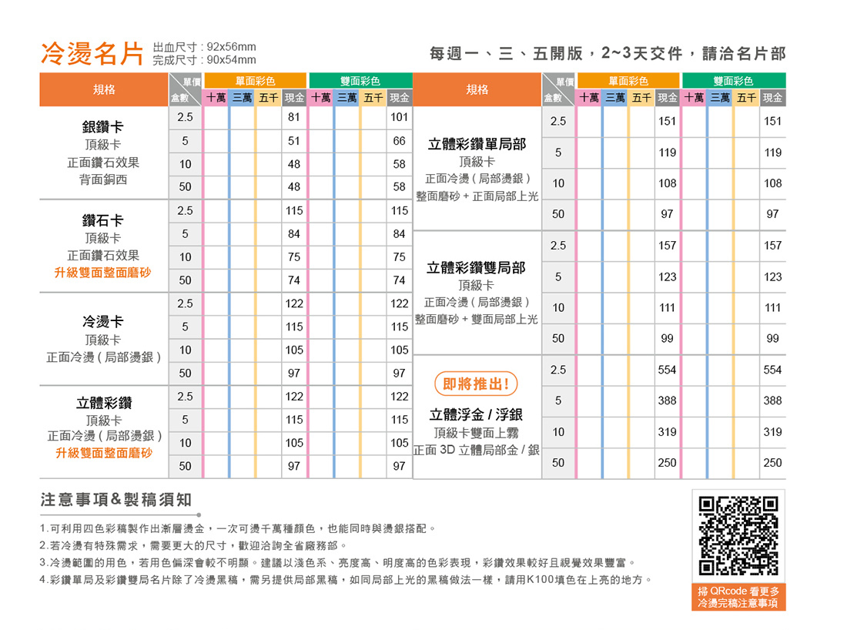The width and height of the screenshot is (847, 630).
Task: Click the '即將推出!' badge
Action: tap(476, 384)
